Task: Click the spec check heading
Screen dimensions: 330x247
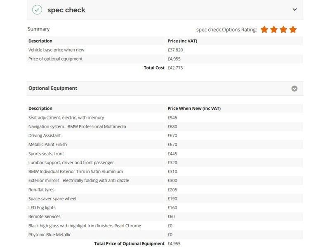Action: click(x=66, y=10)
